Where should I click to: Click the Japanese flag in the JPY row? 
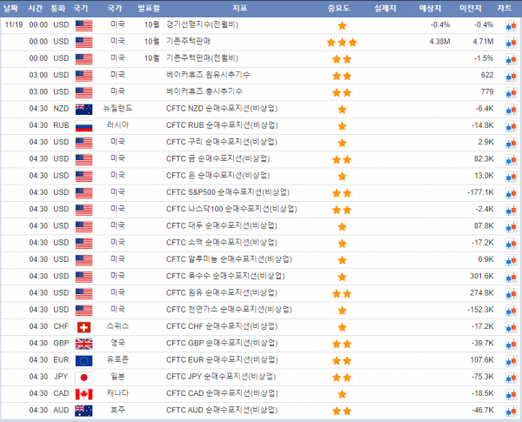point(84,377)
